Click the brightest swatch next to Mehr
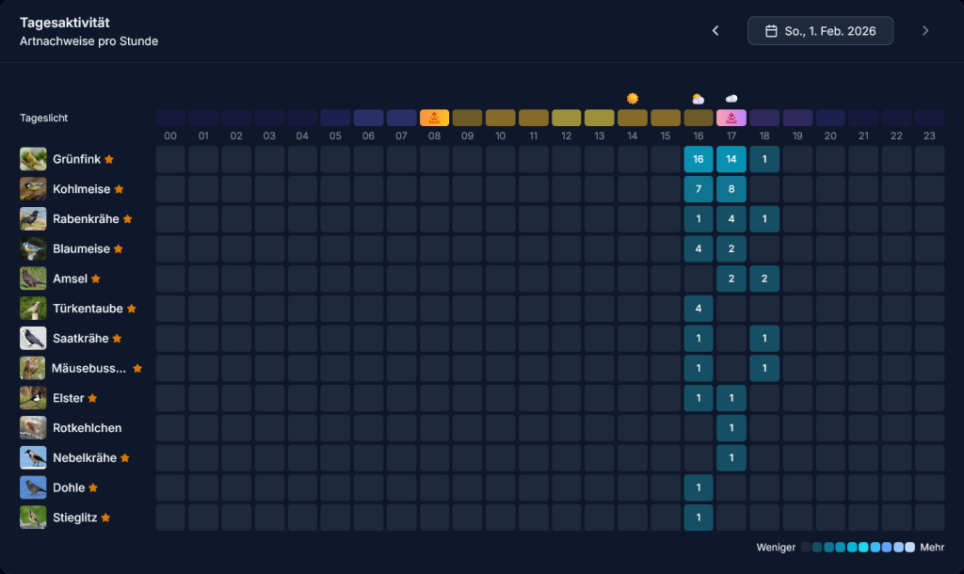 [909, 548]
